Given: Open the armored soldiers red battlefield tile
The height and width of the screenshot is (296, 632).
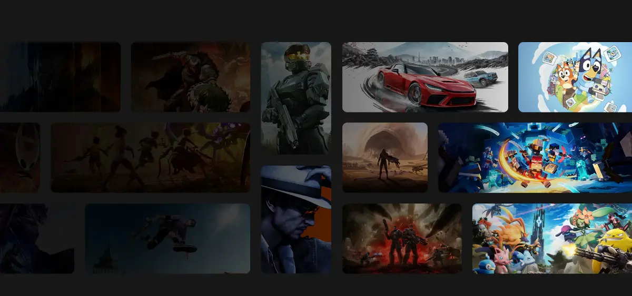Looking at the screenshot, I should [402, 239].
